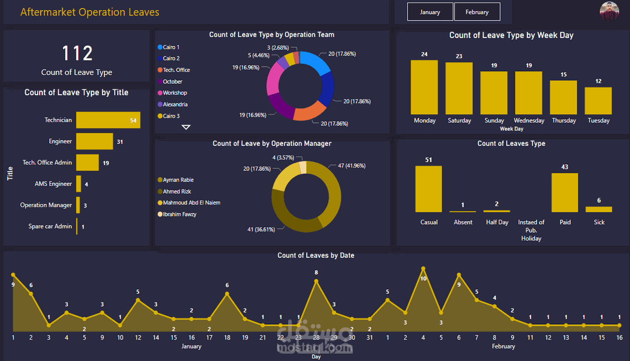Click the Operation Manager title bar

coord(78,205)
